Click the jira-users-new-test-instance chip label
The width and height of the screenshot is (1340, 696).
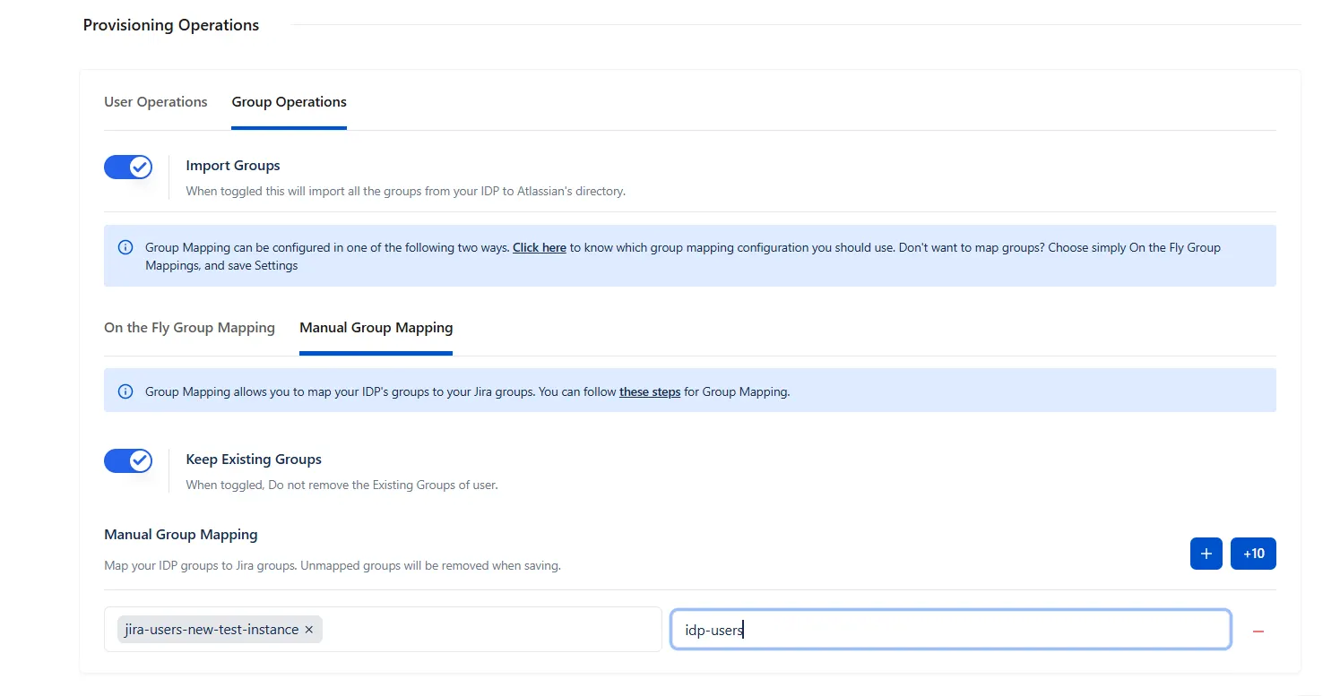tap(212, 630)
